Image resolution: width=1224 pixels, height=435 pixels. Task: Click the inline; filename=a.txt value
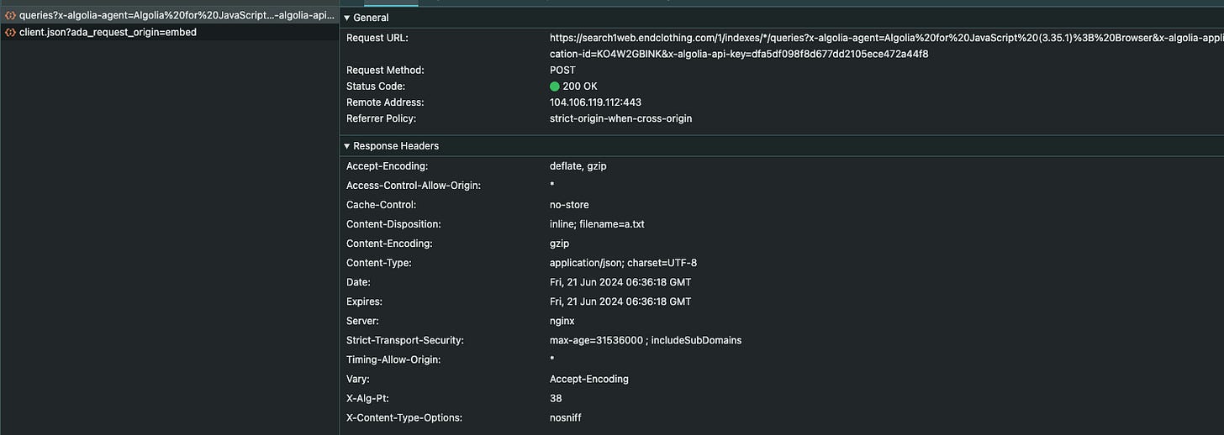click(597, 224)
